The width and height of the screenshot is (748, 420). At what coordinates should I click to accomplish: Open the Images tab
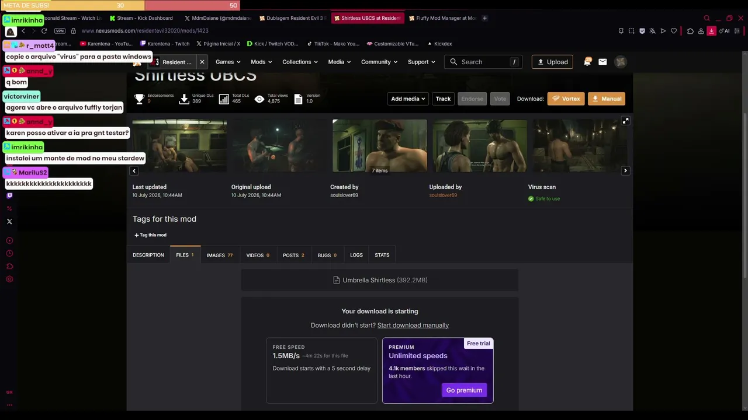(x=220, y=255)
